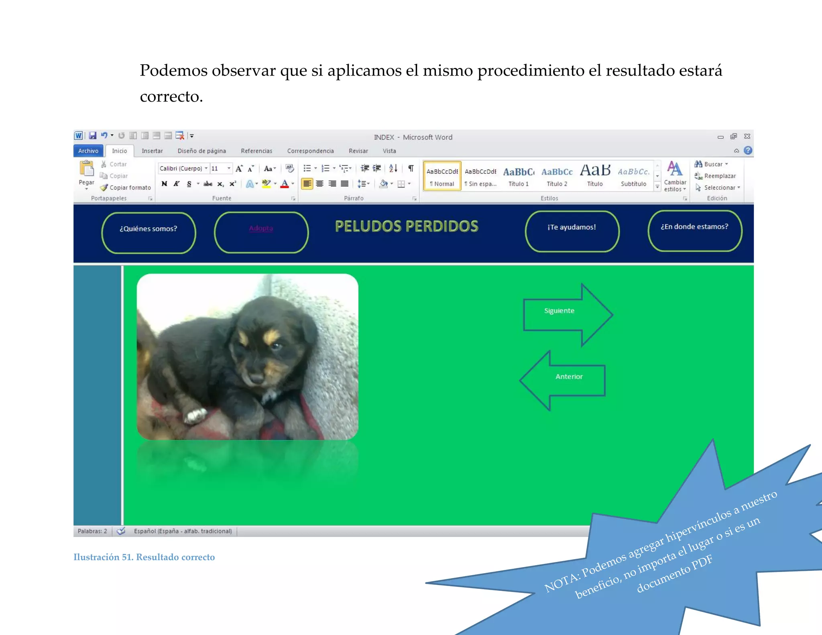The width and height of the screenshot is (822, 635).
Task: Click the Adopta hyperlink
Action: point(261,228)
